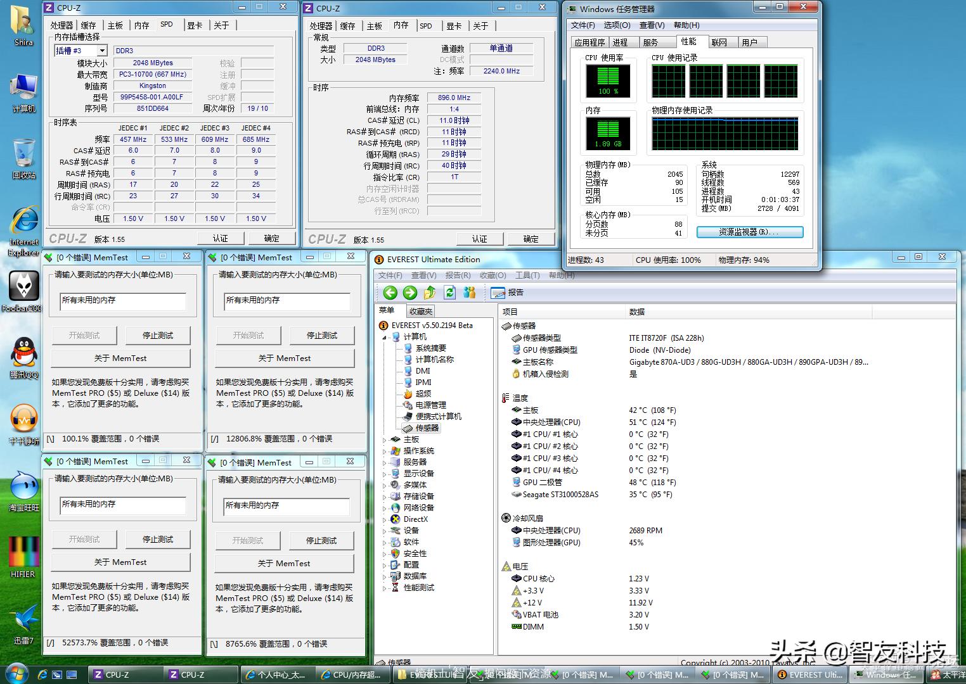Screen dimensions: 966x684
Task: Click the EVEREST users toolbar icon
Action: click(x=470, y=292)
